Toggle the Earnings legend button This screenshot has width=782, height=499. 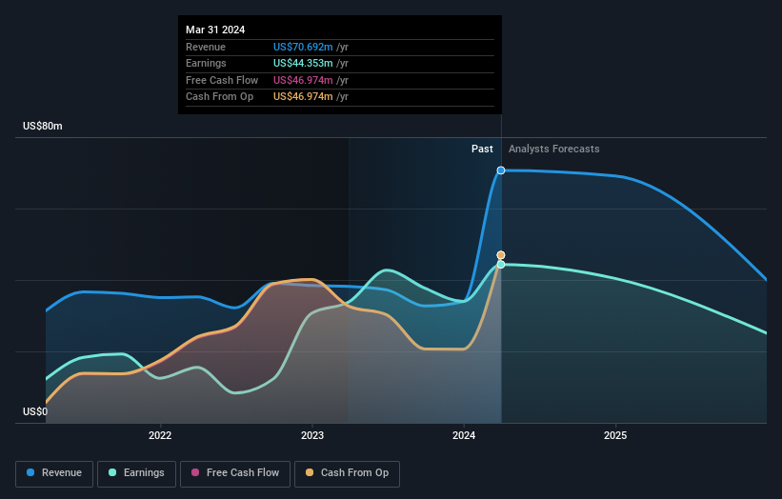pos(136,473)
